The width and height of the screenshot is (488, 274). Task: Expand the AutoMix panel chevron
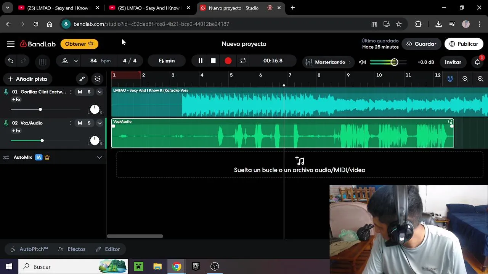click(100, 157)
